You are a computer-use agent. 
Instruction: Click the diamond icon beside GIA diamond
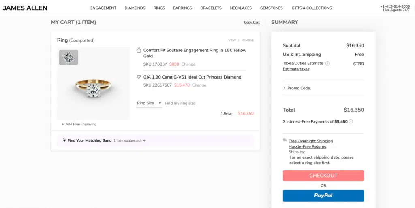coord(139,77)
